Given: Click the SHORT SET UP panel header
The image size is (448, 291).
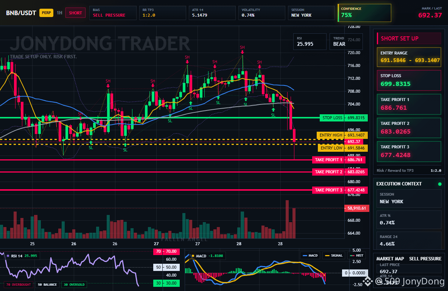Looking at the screenshot, I should click(409, 38).
